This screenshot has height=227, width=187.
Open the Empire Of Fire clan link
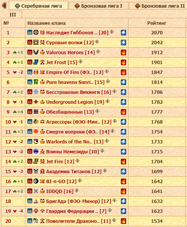74,72
